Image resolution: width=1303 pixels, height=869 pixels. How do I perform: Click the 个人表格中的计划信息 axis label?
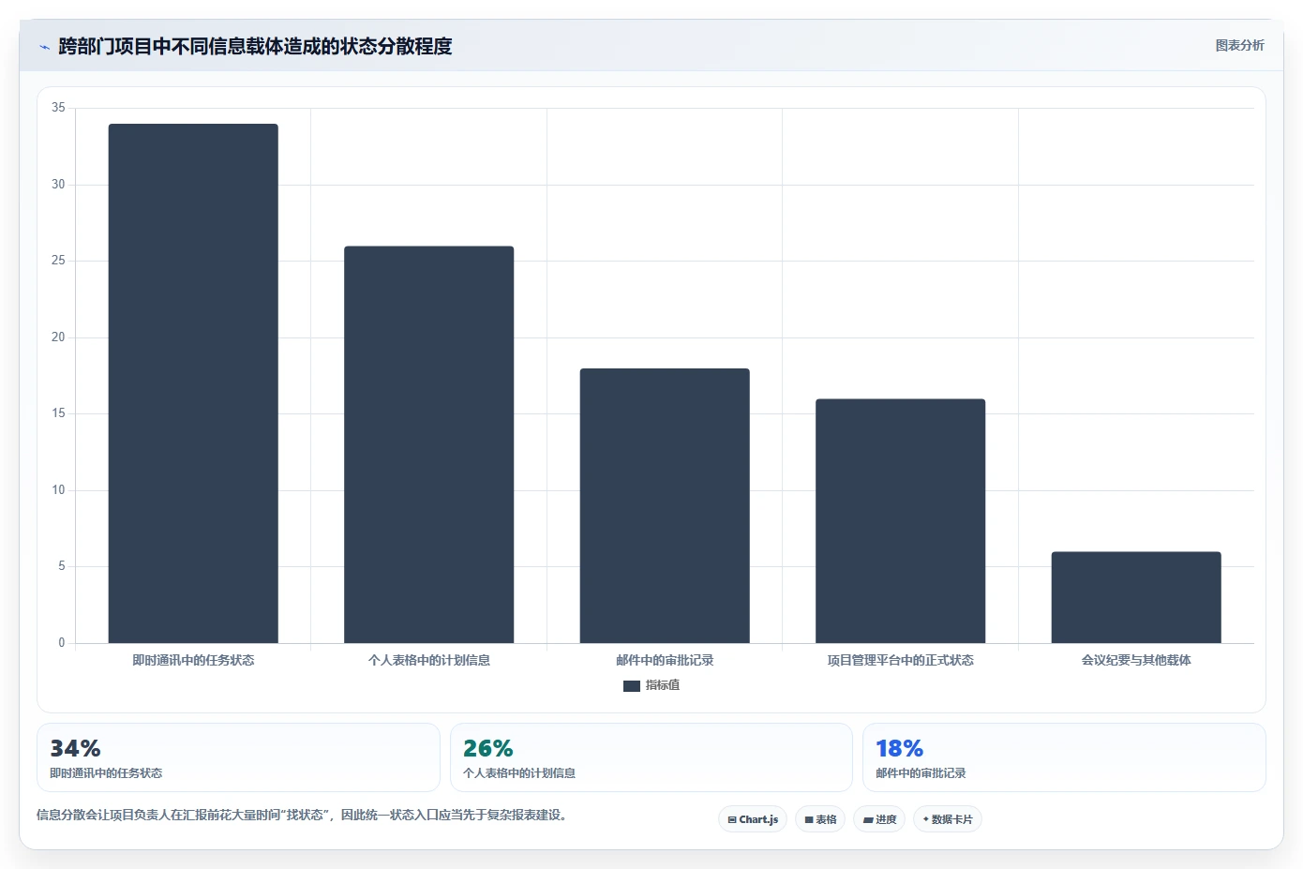click(x=428, y=660)
